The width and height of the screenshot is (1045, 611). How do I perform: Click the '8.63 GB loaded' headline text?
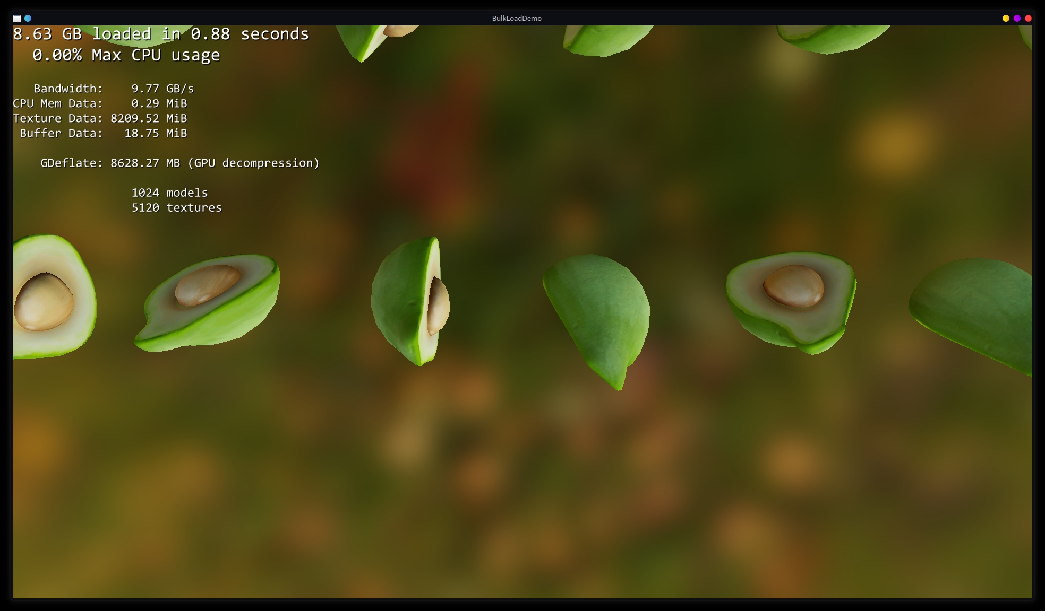(x=160, y=34)
